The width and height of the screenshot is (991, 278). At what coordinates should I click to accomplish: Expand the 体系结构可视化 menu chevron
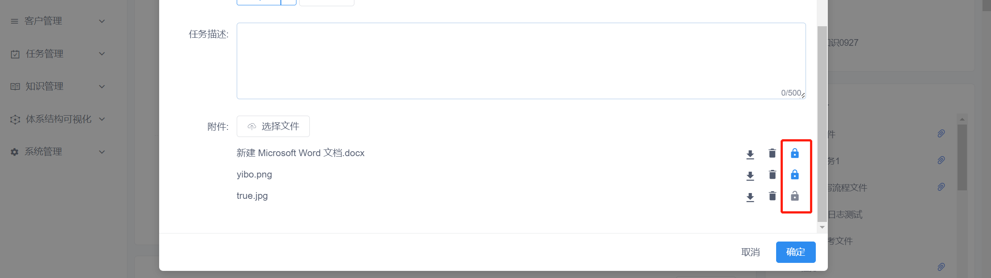coord(102,119)
